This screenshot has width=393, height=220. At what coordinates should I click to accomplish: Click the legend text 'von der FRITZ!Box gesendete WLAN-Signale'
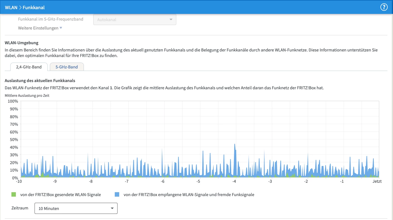click(61, 195)
